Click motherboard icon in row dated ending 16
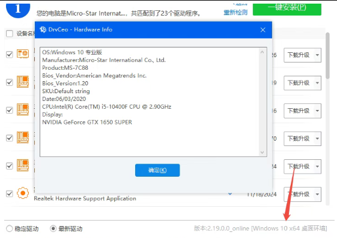The height and width of the screenshot is (238, 337). [23, 109]
